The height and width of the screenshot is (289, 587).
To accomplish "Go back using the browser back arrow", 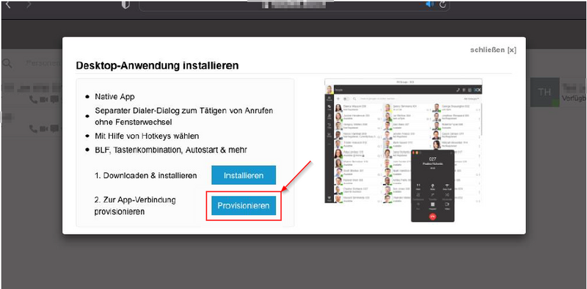I will coord(8,5).
